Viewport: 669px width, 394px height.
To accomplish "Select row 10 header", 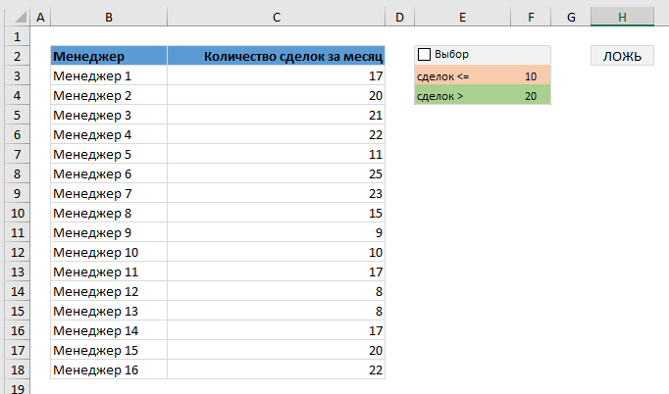I will 17,213.
